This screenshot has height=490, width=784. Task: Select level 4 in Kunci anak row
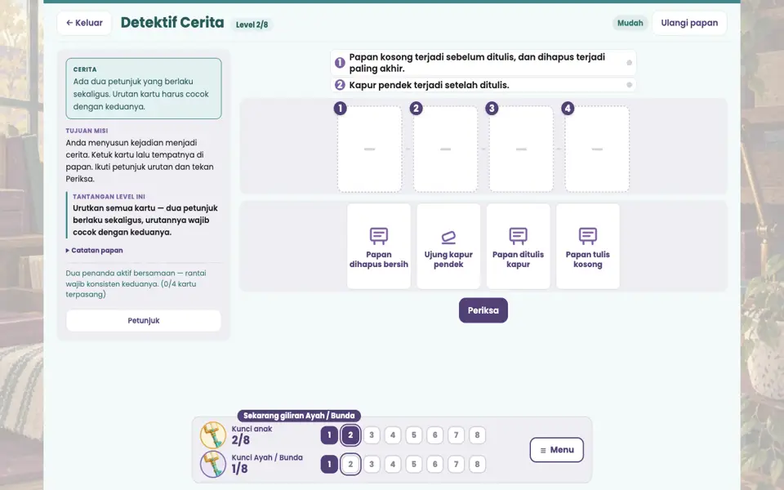(x=393, y=435)
